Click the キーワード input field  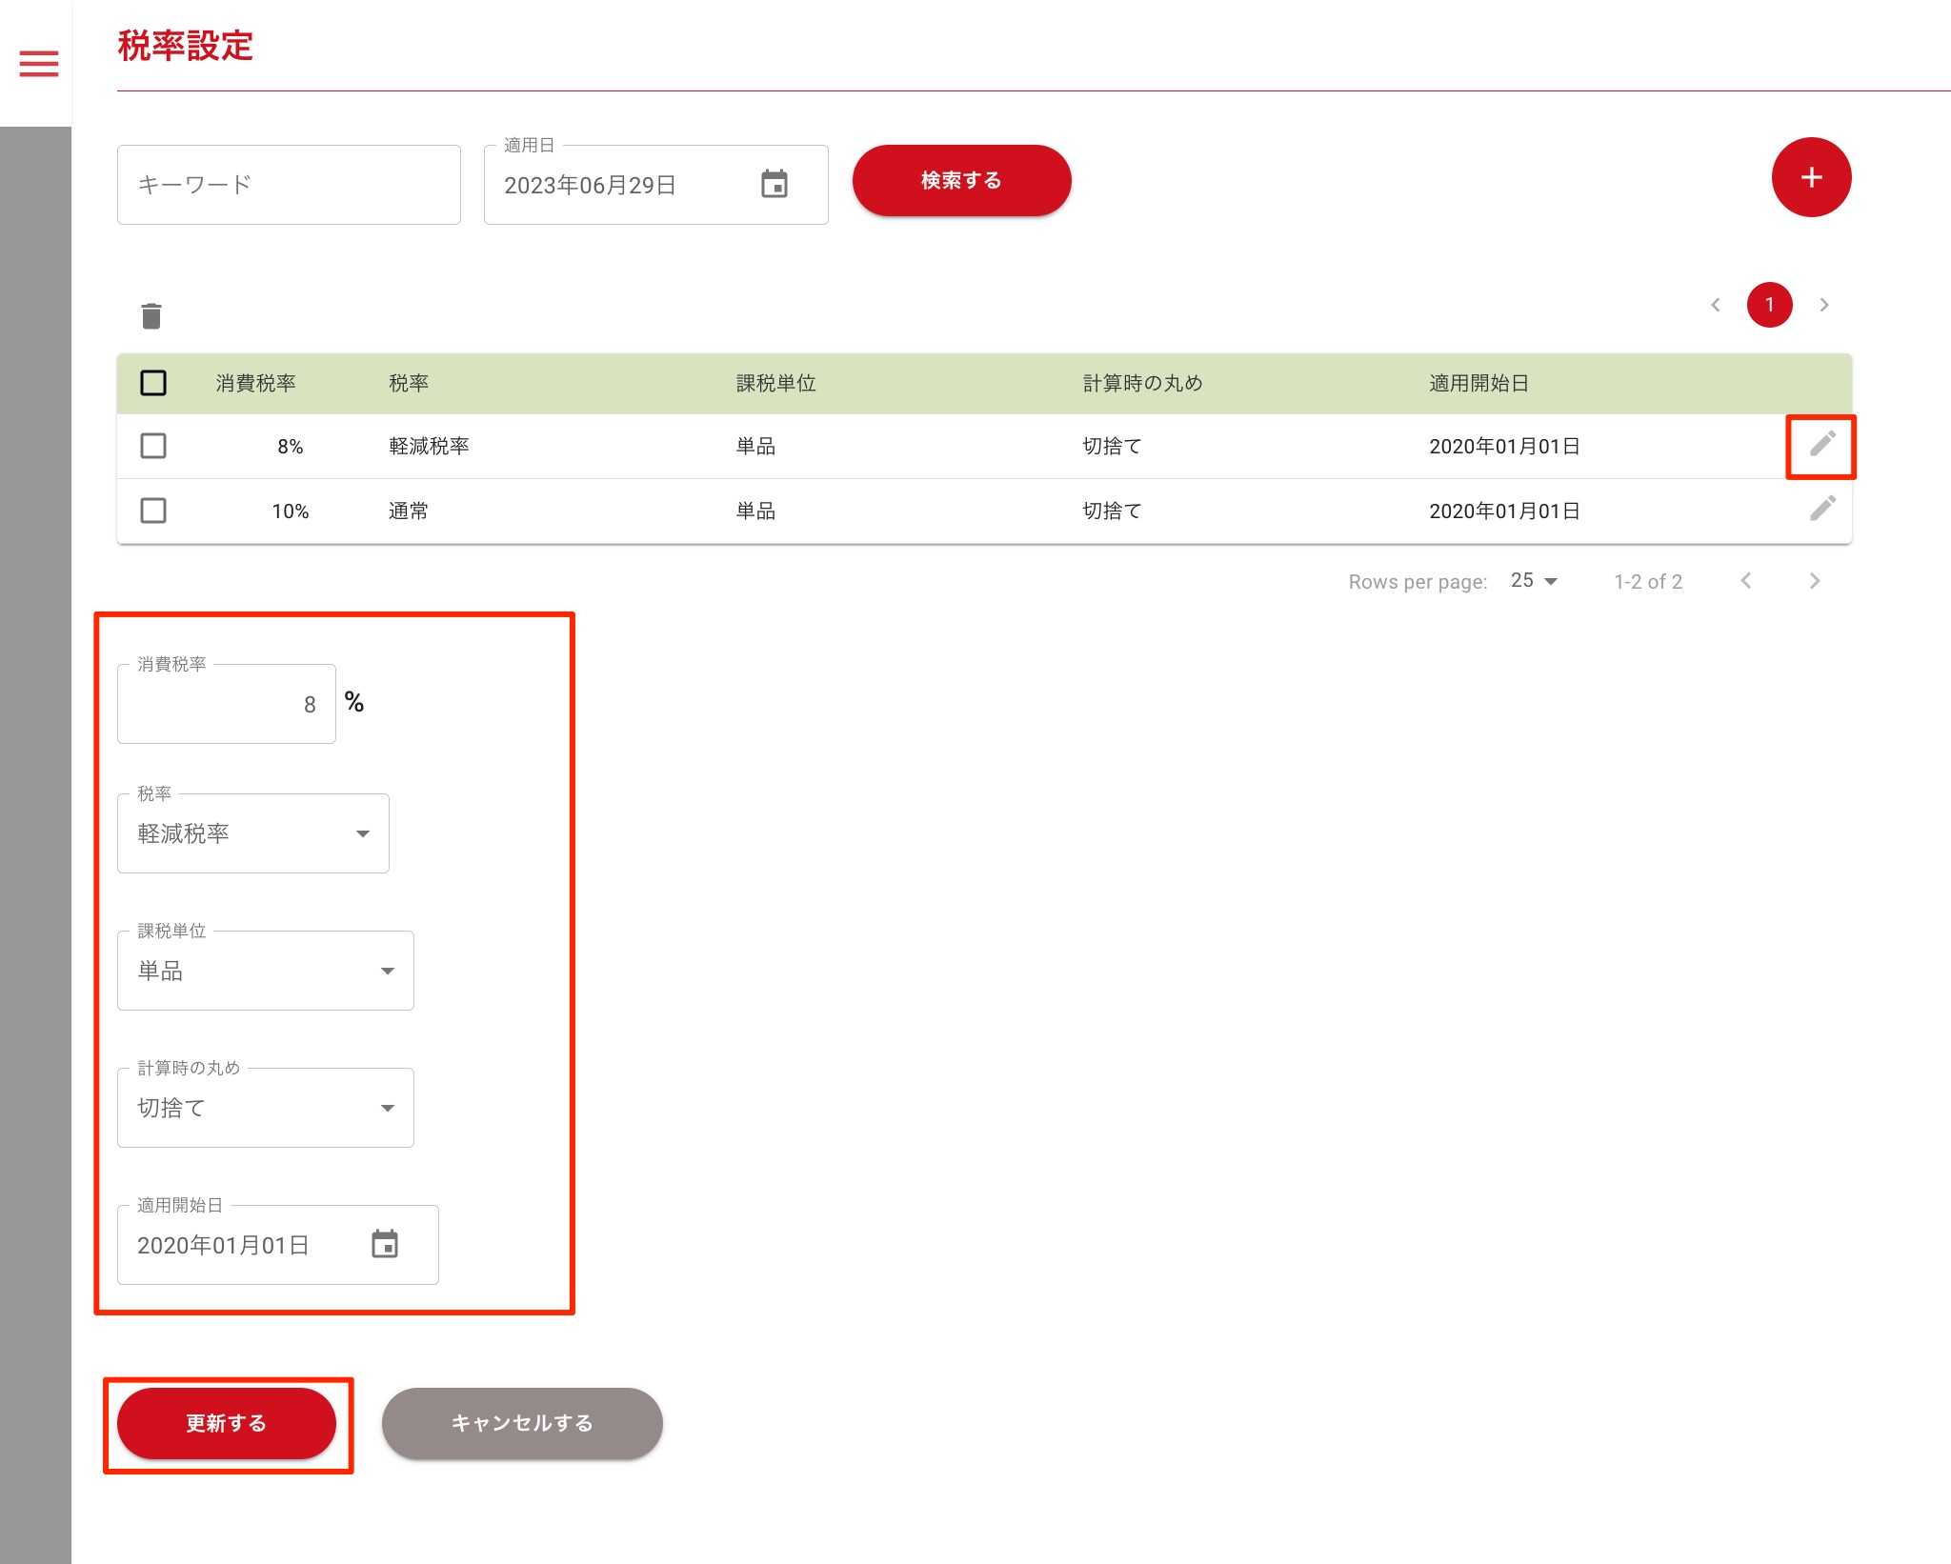(289, 185)
